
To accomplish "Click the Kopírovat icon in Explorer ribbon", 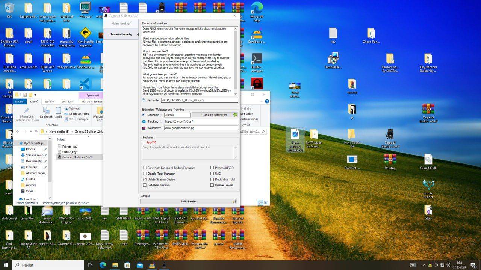I will tap(46, 112).
